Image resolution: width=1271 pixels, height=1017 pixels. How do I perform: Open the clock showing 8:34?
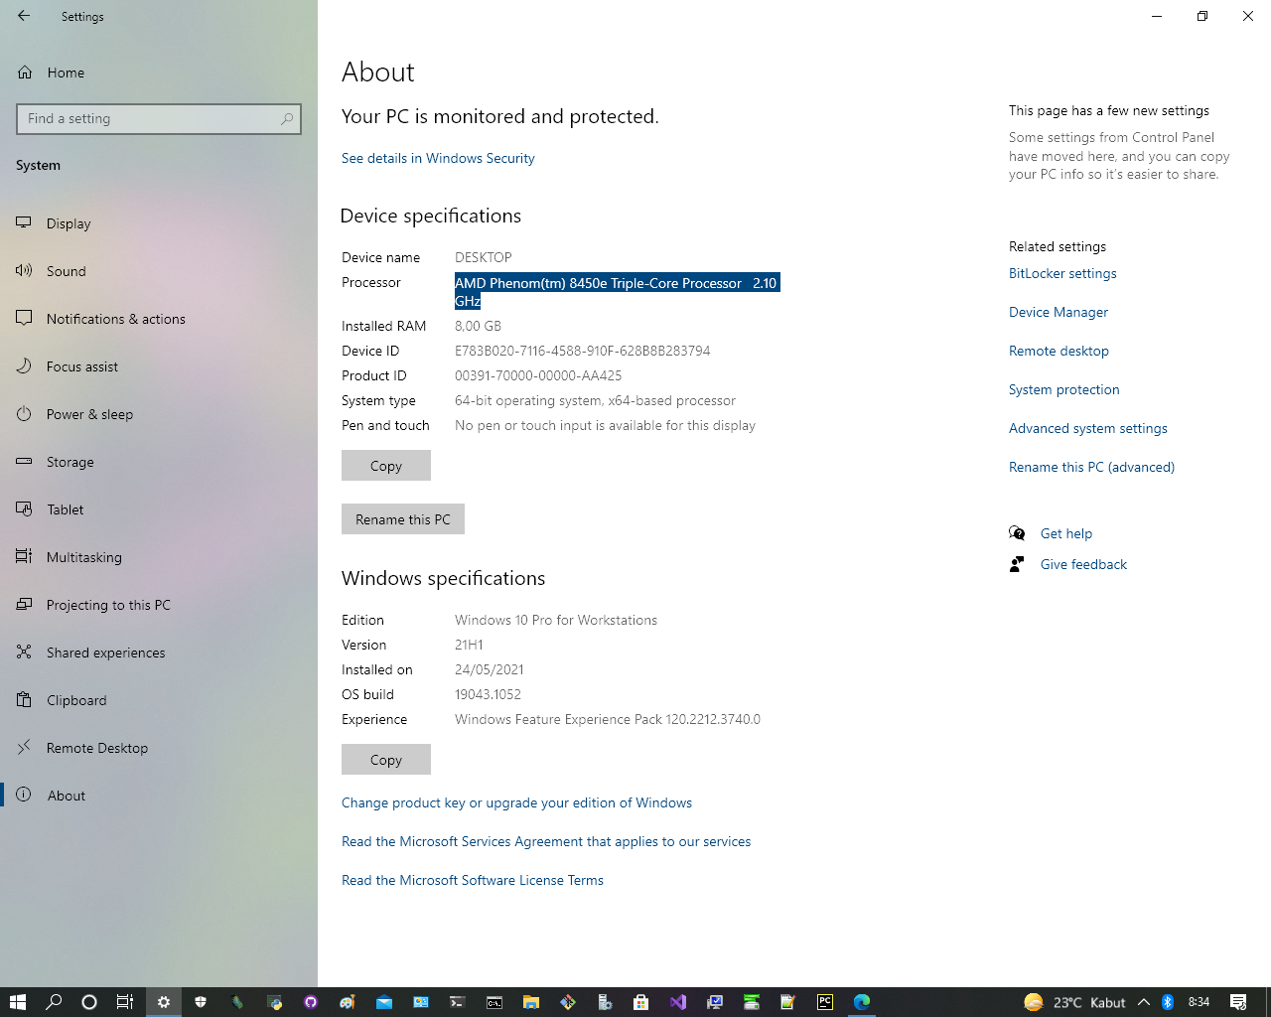1200,1002
